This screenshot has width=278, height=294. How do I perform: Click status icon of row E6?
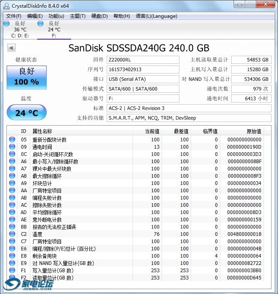pyautogui.click(x=12, y=248)
